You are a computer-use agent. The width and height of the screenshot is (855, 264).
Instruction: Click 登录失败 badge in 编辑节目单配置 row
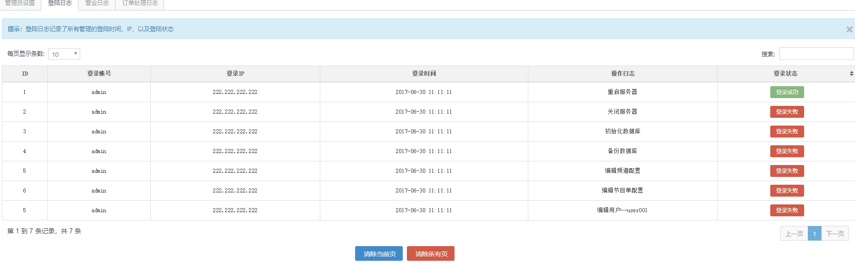click(x=787, y=191)
